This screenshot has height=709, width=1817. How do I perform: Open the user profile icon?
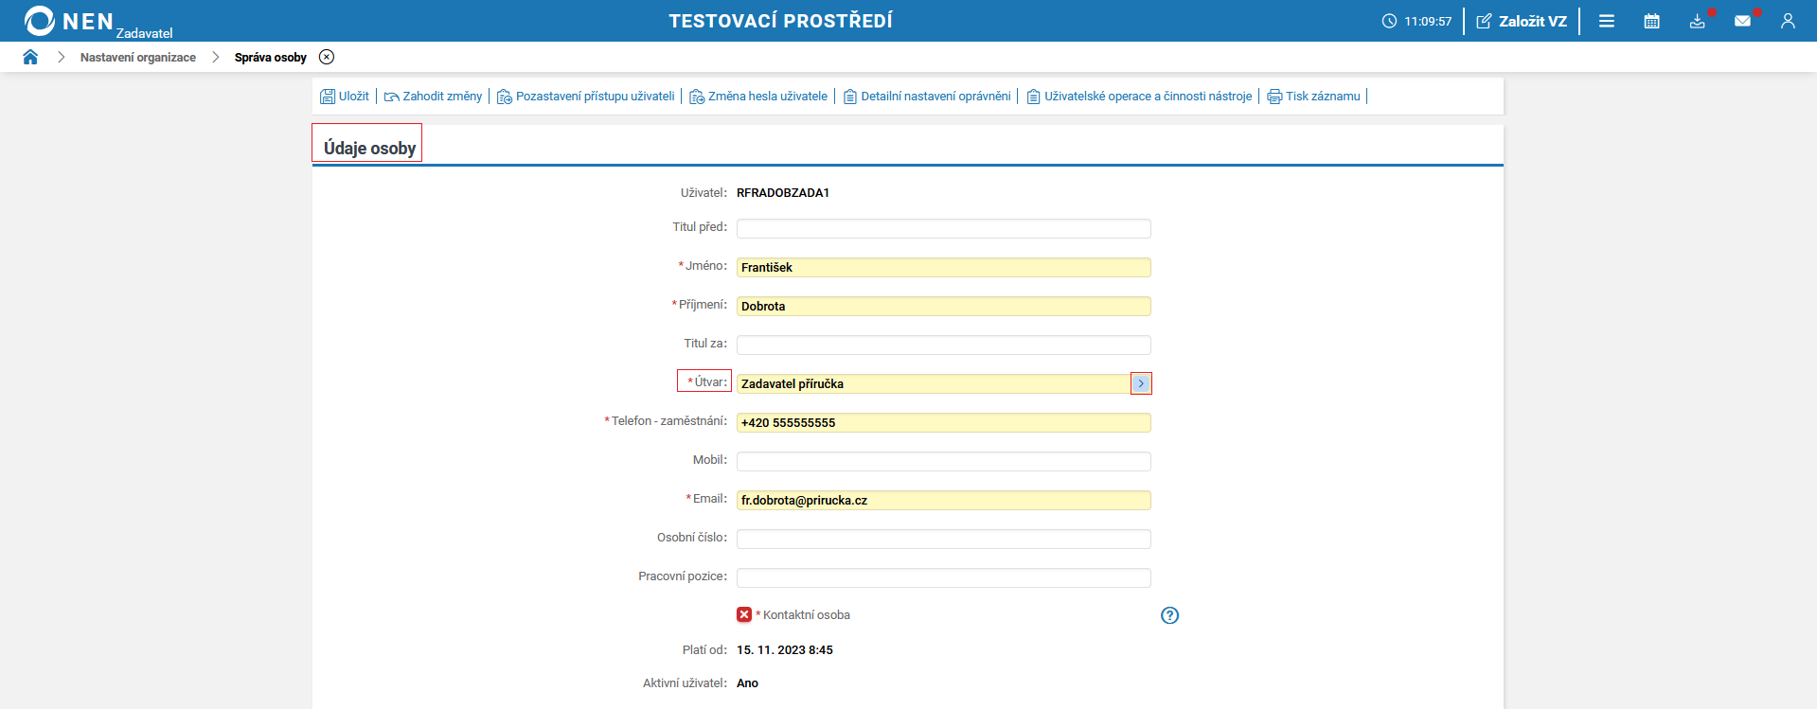point(1788,21)
